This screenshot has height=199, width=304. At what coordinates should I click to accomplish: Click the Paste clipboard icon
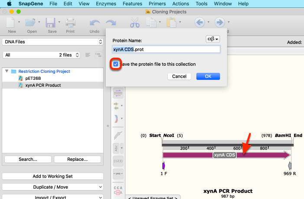171,23
